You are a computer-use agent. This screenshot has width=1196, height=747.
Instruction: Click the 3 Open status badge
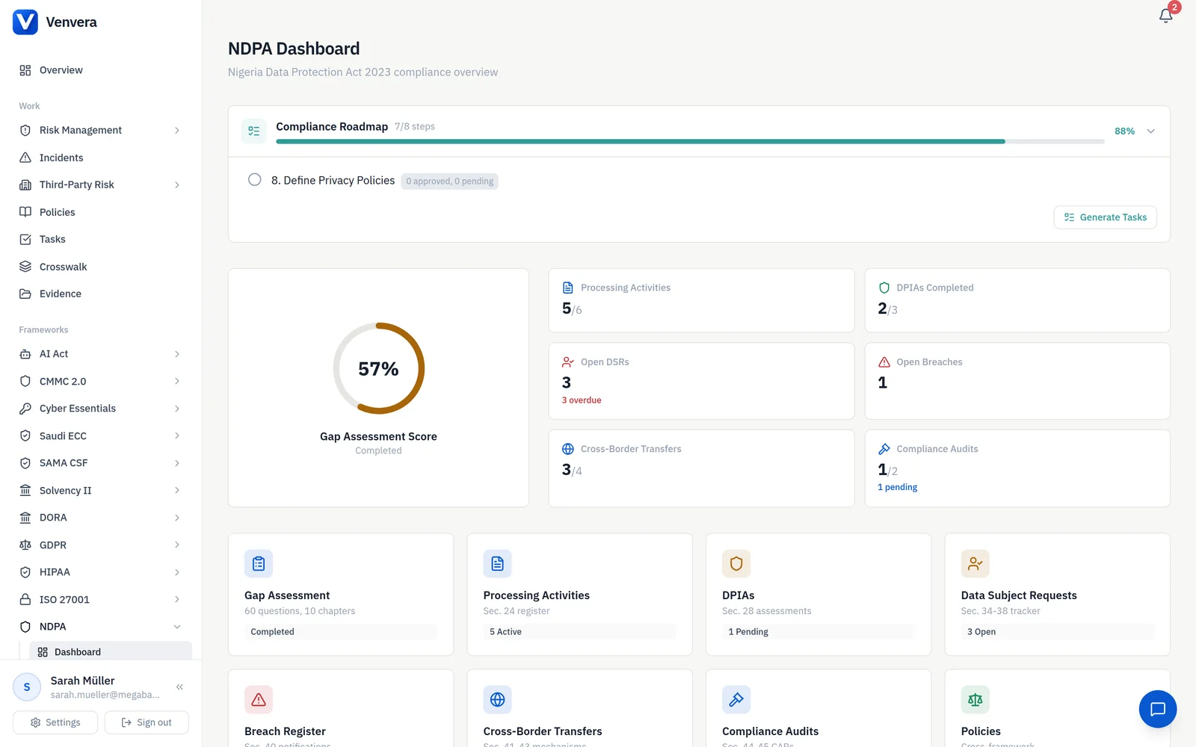[x=1058, y=632]
